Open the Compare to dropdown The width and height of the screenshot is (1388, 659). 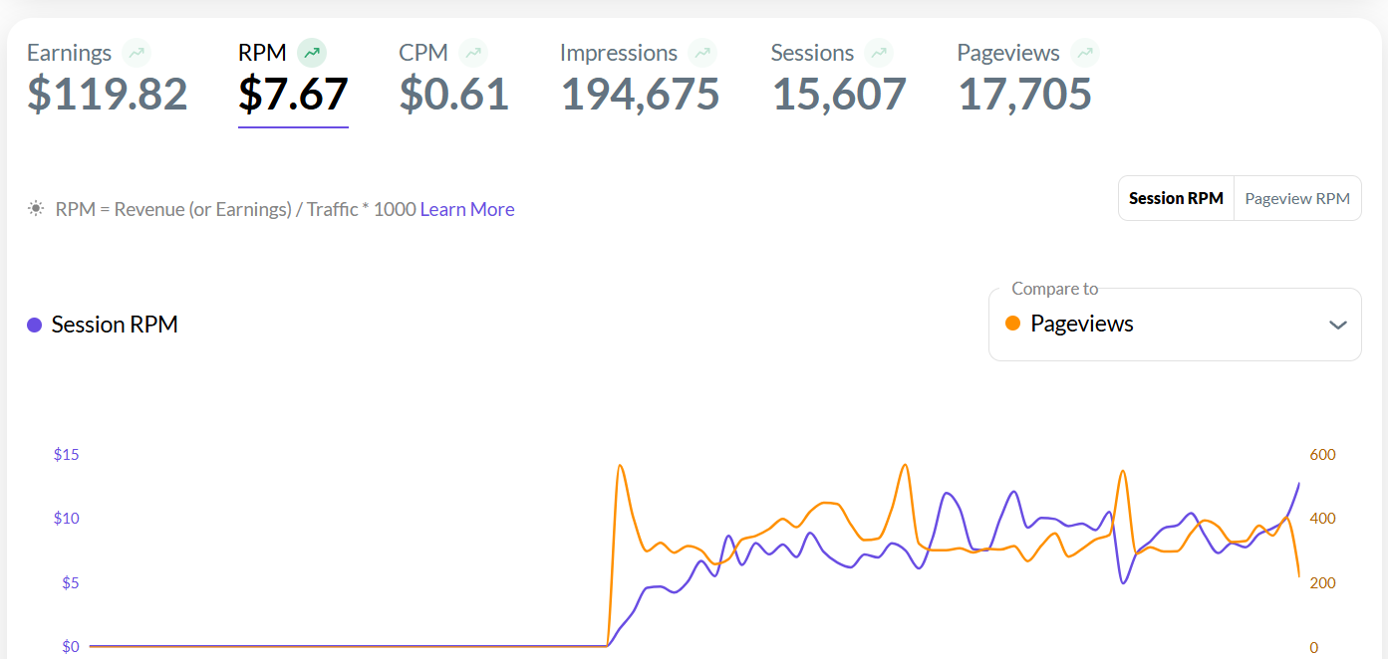pyautogui.click(x=1174, y=325)
